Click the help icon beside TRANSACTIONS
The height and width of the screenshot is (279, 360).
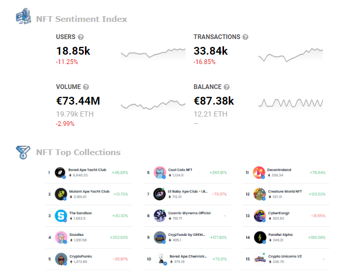(x=245, y=37)
